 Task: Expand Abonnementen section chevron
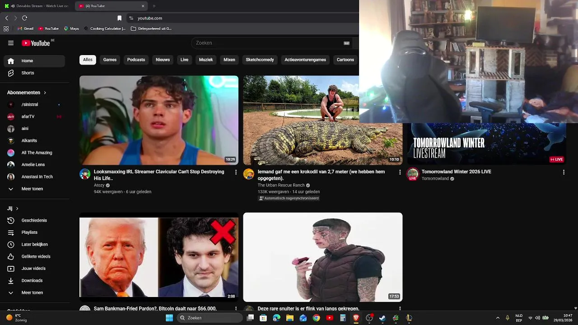click(x=45, y=93)
